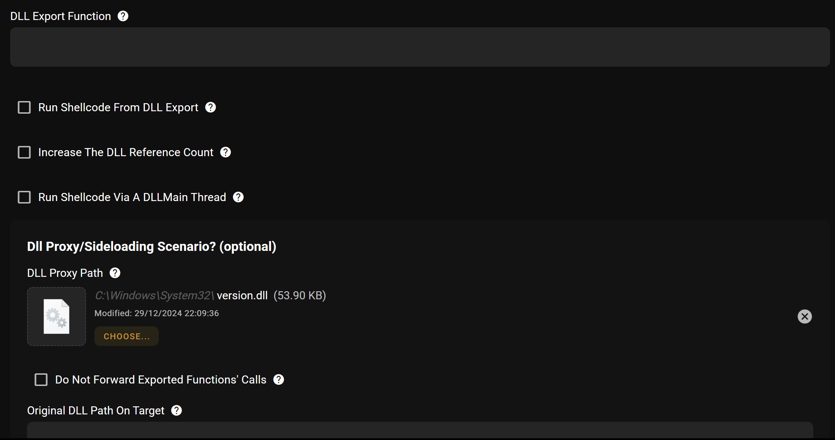Tick Do Not Forward Exported Functions' Calls

41,380
